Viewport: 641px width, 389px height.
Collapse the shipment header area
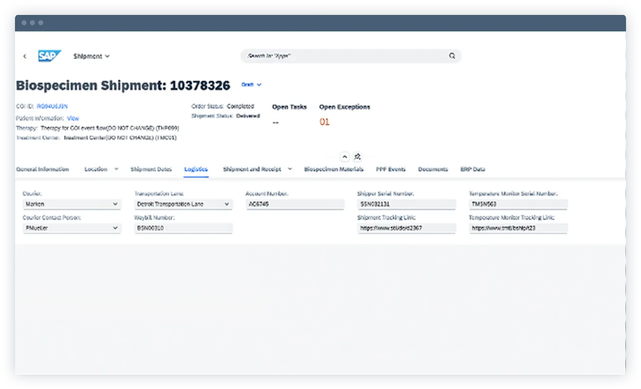[344, 156]
